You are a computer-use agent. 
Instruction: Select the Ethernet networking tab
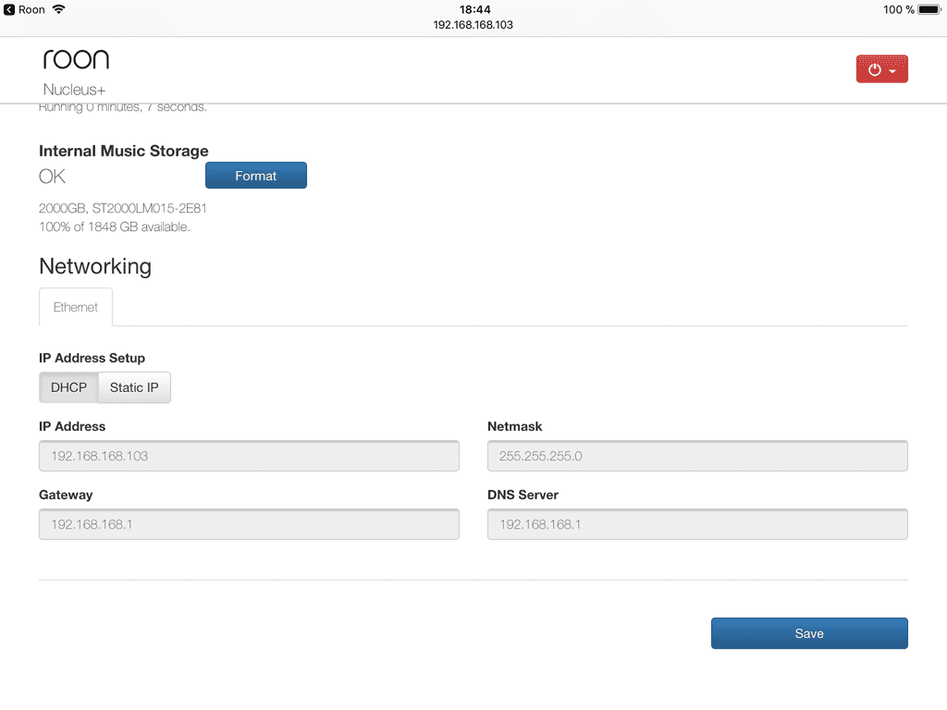76,307
